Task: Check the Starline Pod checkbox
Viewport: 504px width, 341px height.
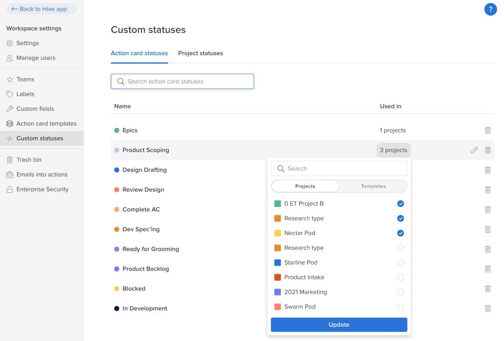Action: pyautogui.click(x=400, y=263)
